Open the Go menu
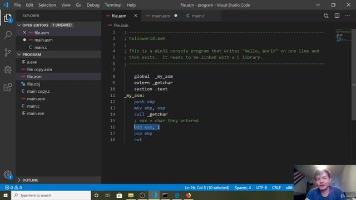This screenshot has height=200, width=356. click(78, 5)
